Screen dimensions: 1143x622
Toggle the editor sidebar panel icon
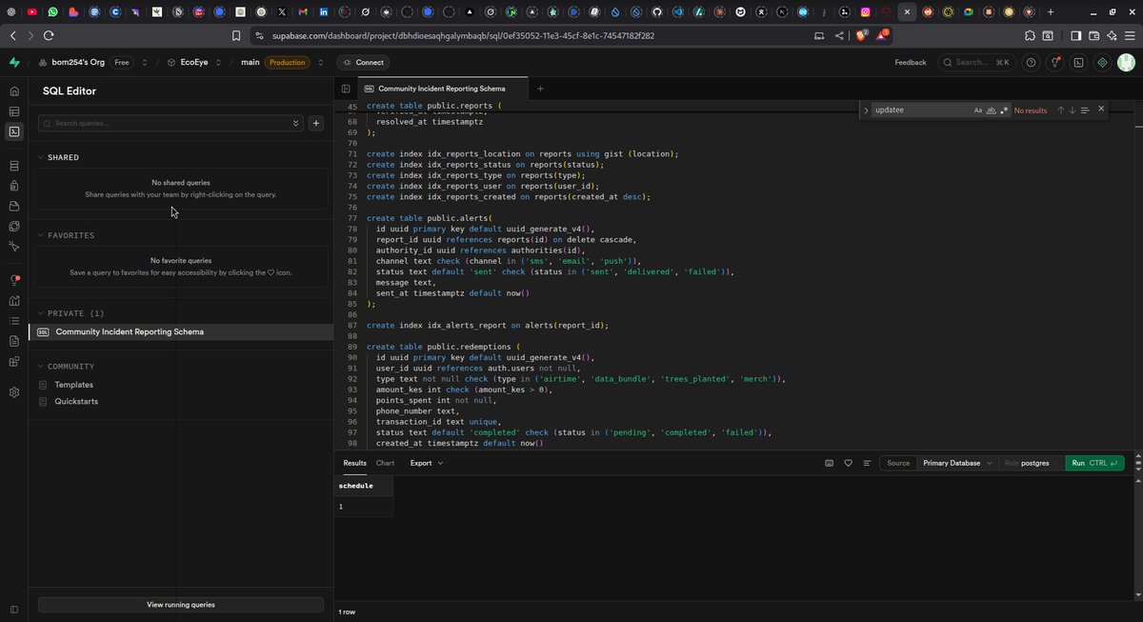pos(346,89)
